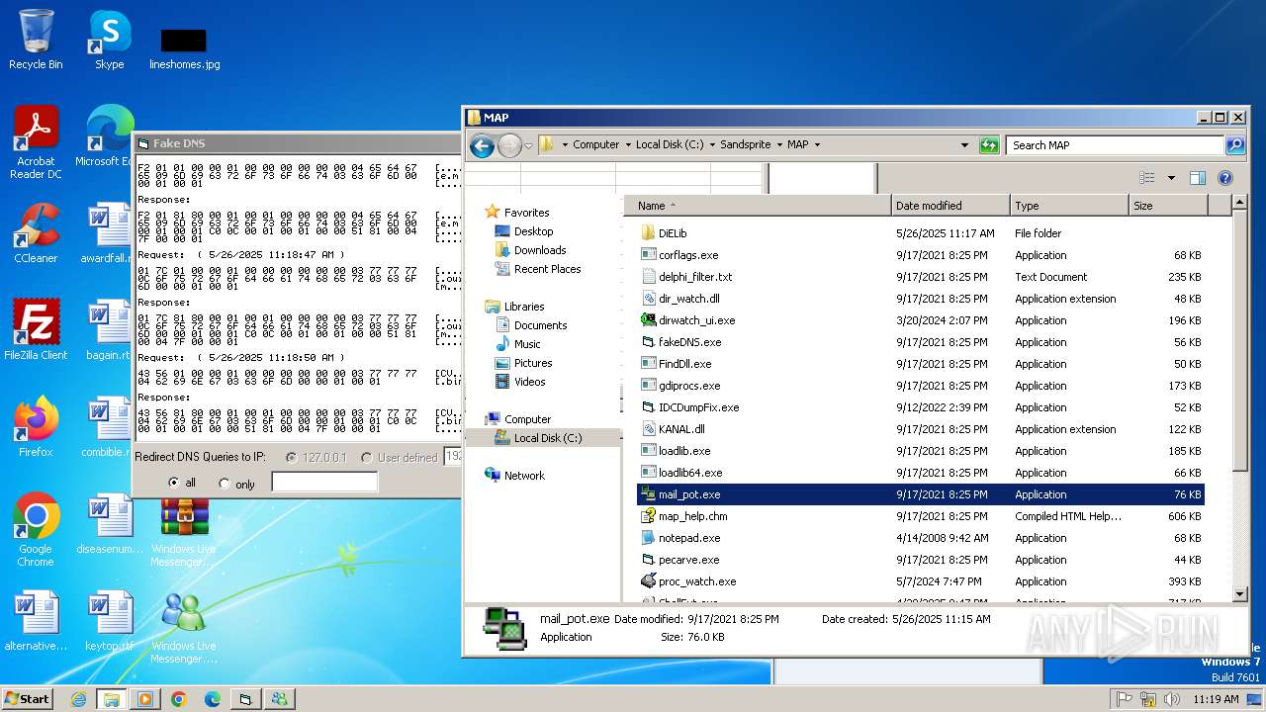The height and width of the screenshot is (712, 1266).
Task: Open the awardfall desktop document
Action: click(x=107, y=233)
